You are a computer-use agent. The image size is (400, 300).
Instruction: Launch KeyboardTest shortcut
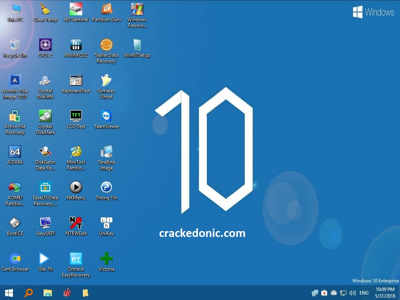point(76,84)
